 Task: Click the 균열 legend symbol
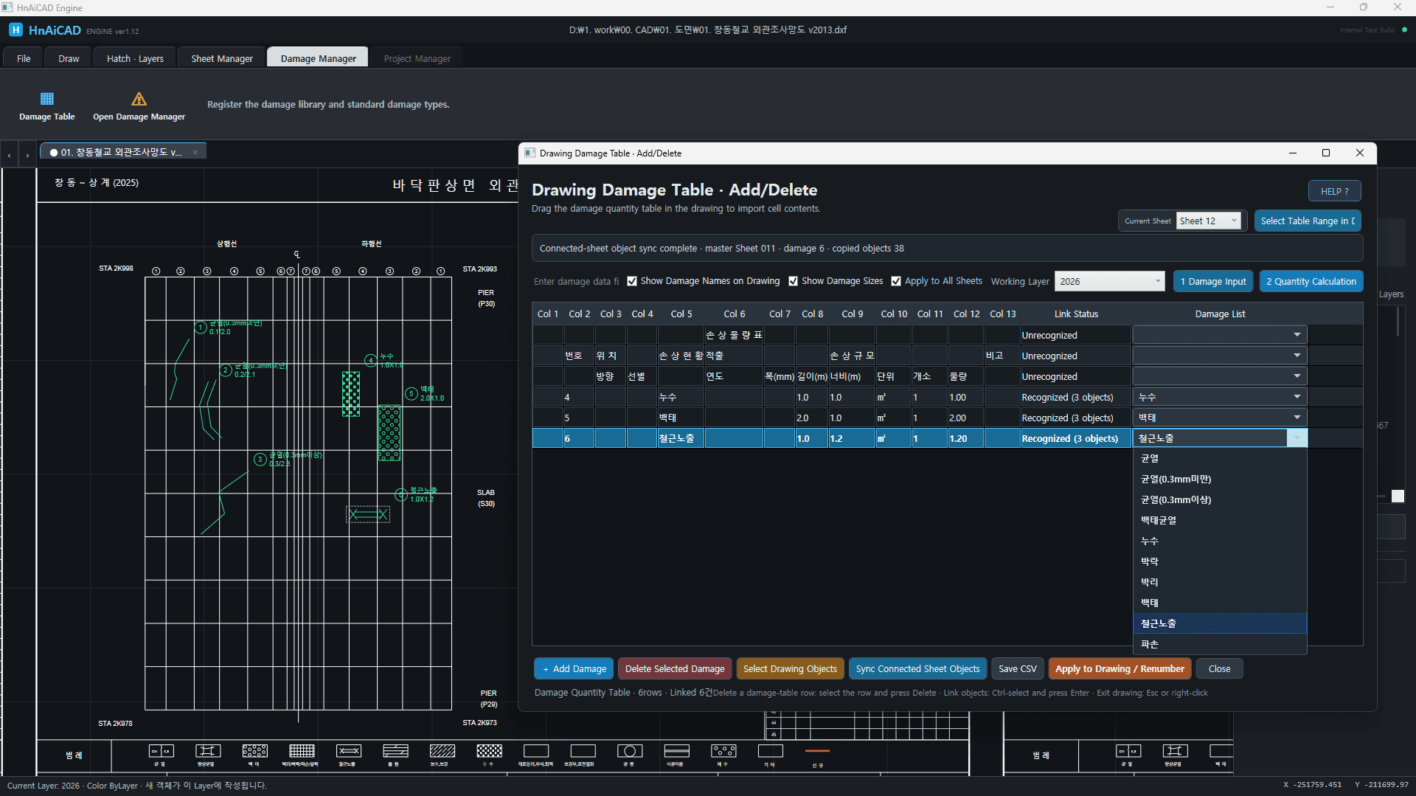162,751
